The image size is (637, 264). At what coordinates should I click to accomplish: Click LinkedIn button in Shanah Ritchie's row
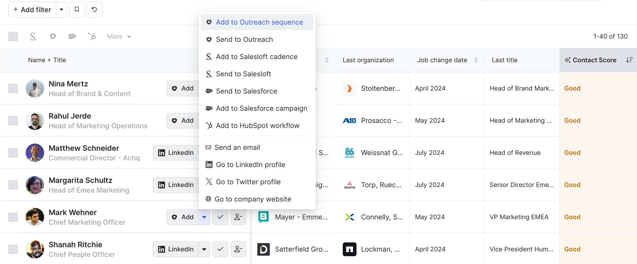click(x=176, y=249)
